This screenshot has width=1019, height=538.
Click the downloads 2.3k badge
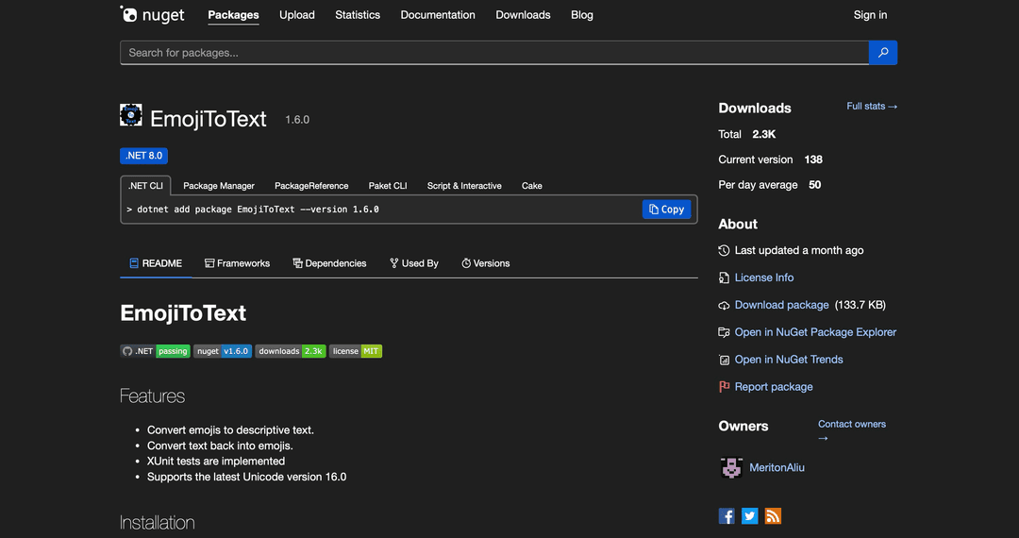pyautogui.click(x=291, y=351)
